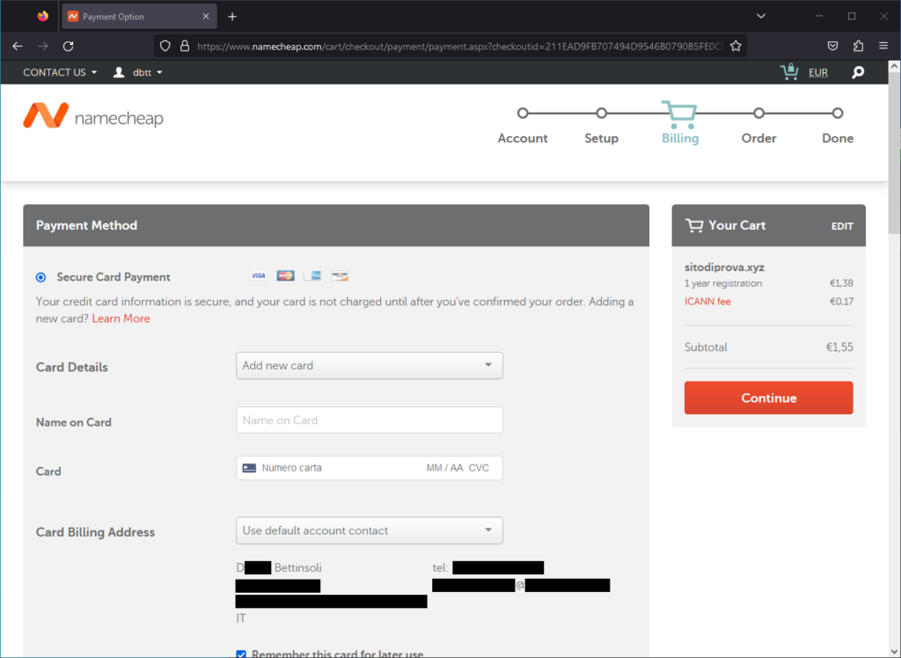The width and height of the screenshot is (901, 658).
Task: Go back to the previous page
Action: pos(18,46)
